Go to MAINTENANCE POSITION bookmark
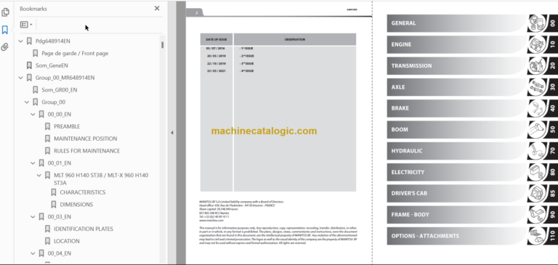 coord(86,139)
